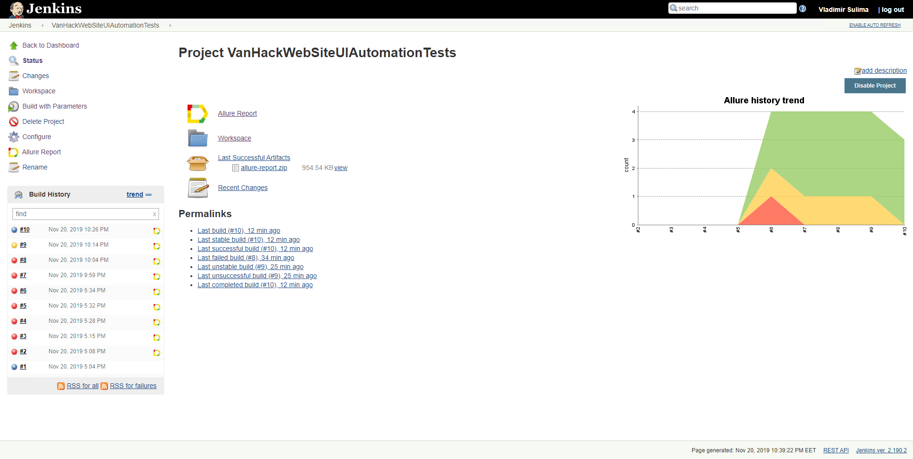Focus the top search box
913x459 pixels.
click(x=732, y=8)
